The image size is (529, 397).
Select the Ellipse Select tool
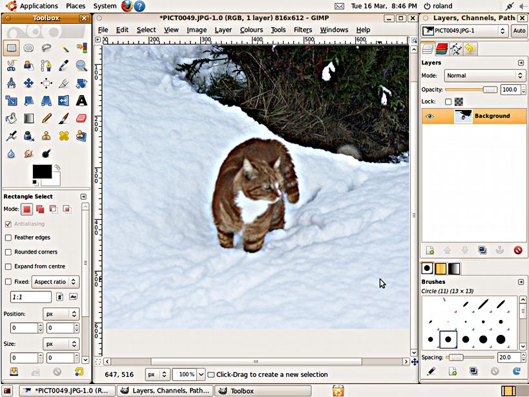(x=29, y=48)
